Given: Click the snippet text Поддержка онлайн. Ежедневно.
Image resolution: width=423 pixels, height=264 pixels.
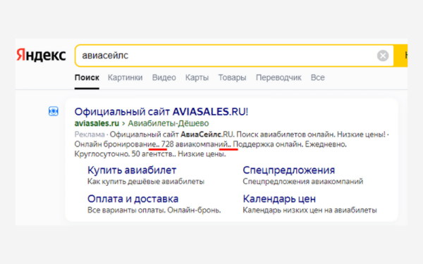Looking at the screenshot, I should [290, 144].
